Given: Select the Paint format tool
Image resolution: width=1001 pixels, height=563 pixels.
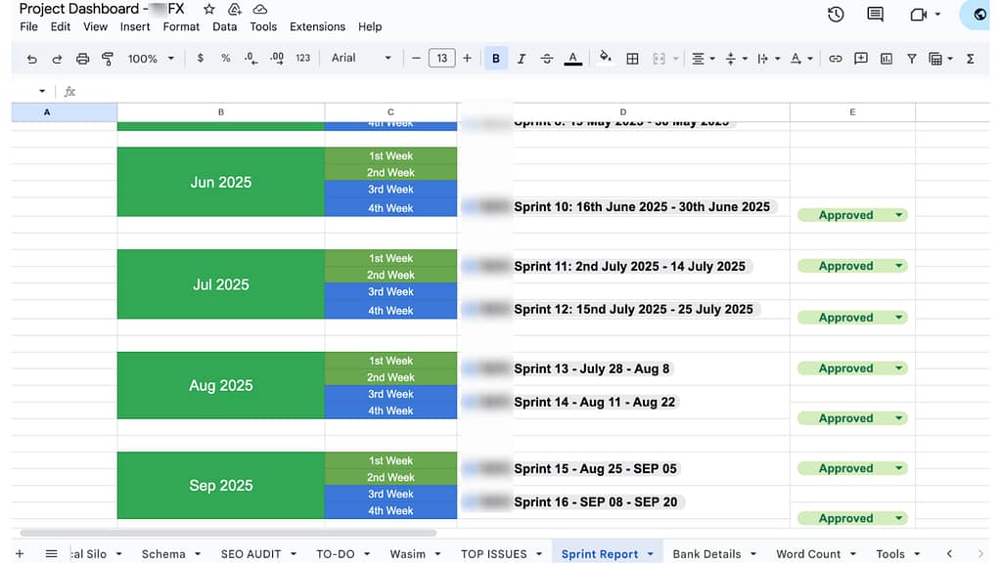Looking at the screenshot, I should coord(109,58).
